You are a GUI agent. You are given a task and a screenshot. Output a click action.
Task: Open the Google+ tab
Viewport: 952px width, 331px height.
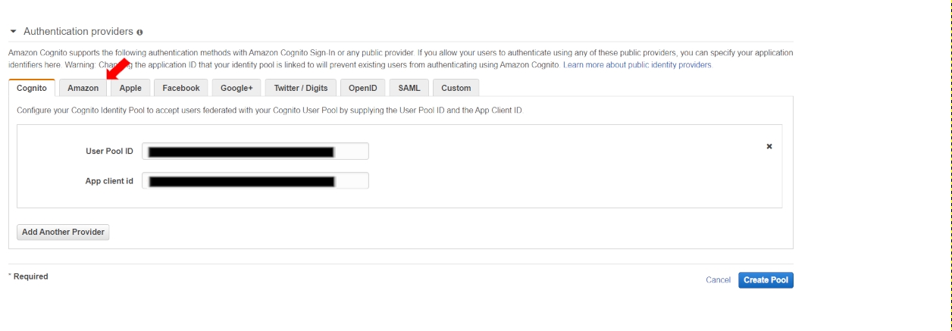[236, 88]
